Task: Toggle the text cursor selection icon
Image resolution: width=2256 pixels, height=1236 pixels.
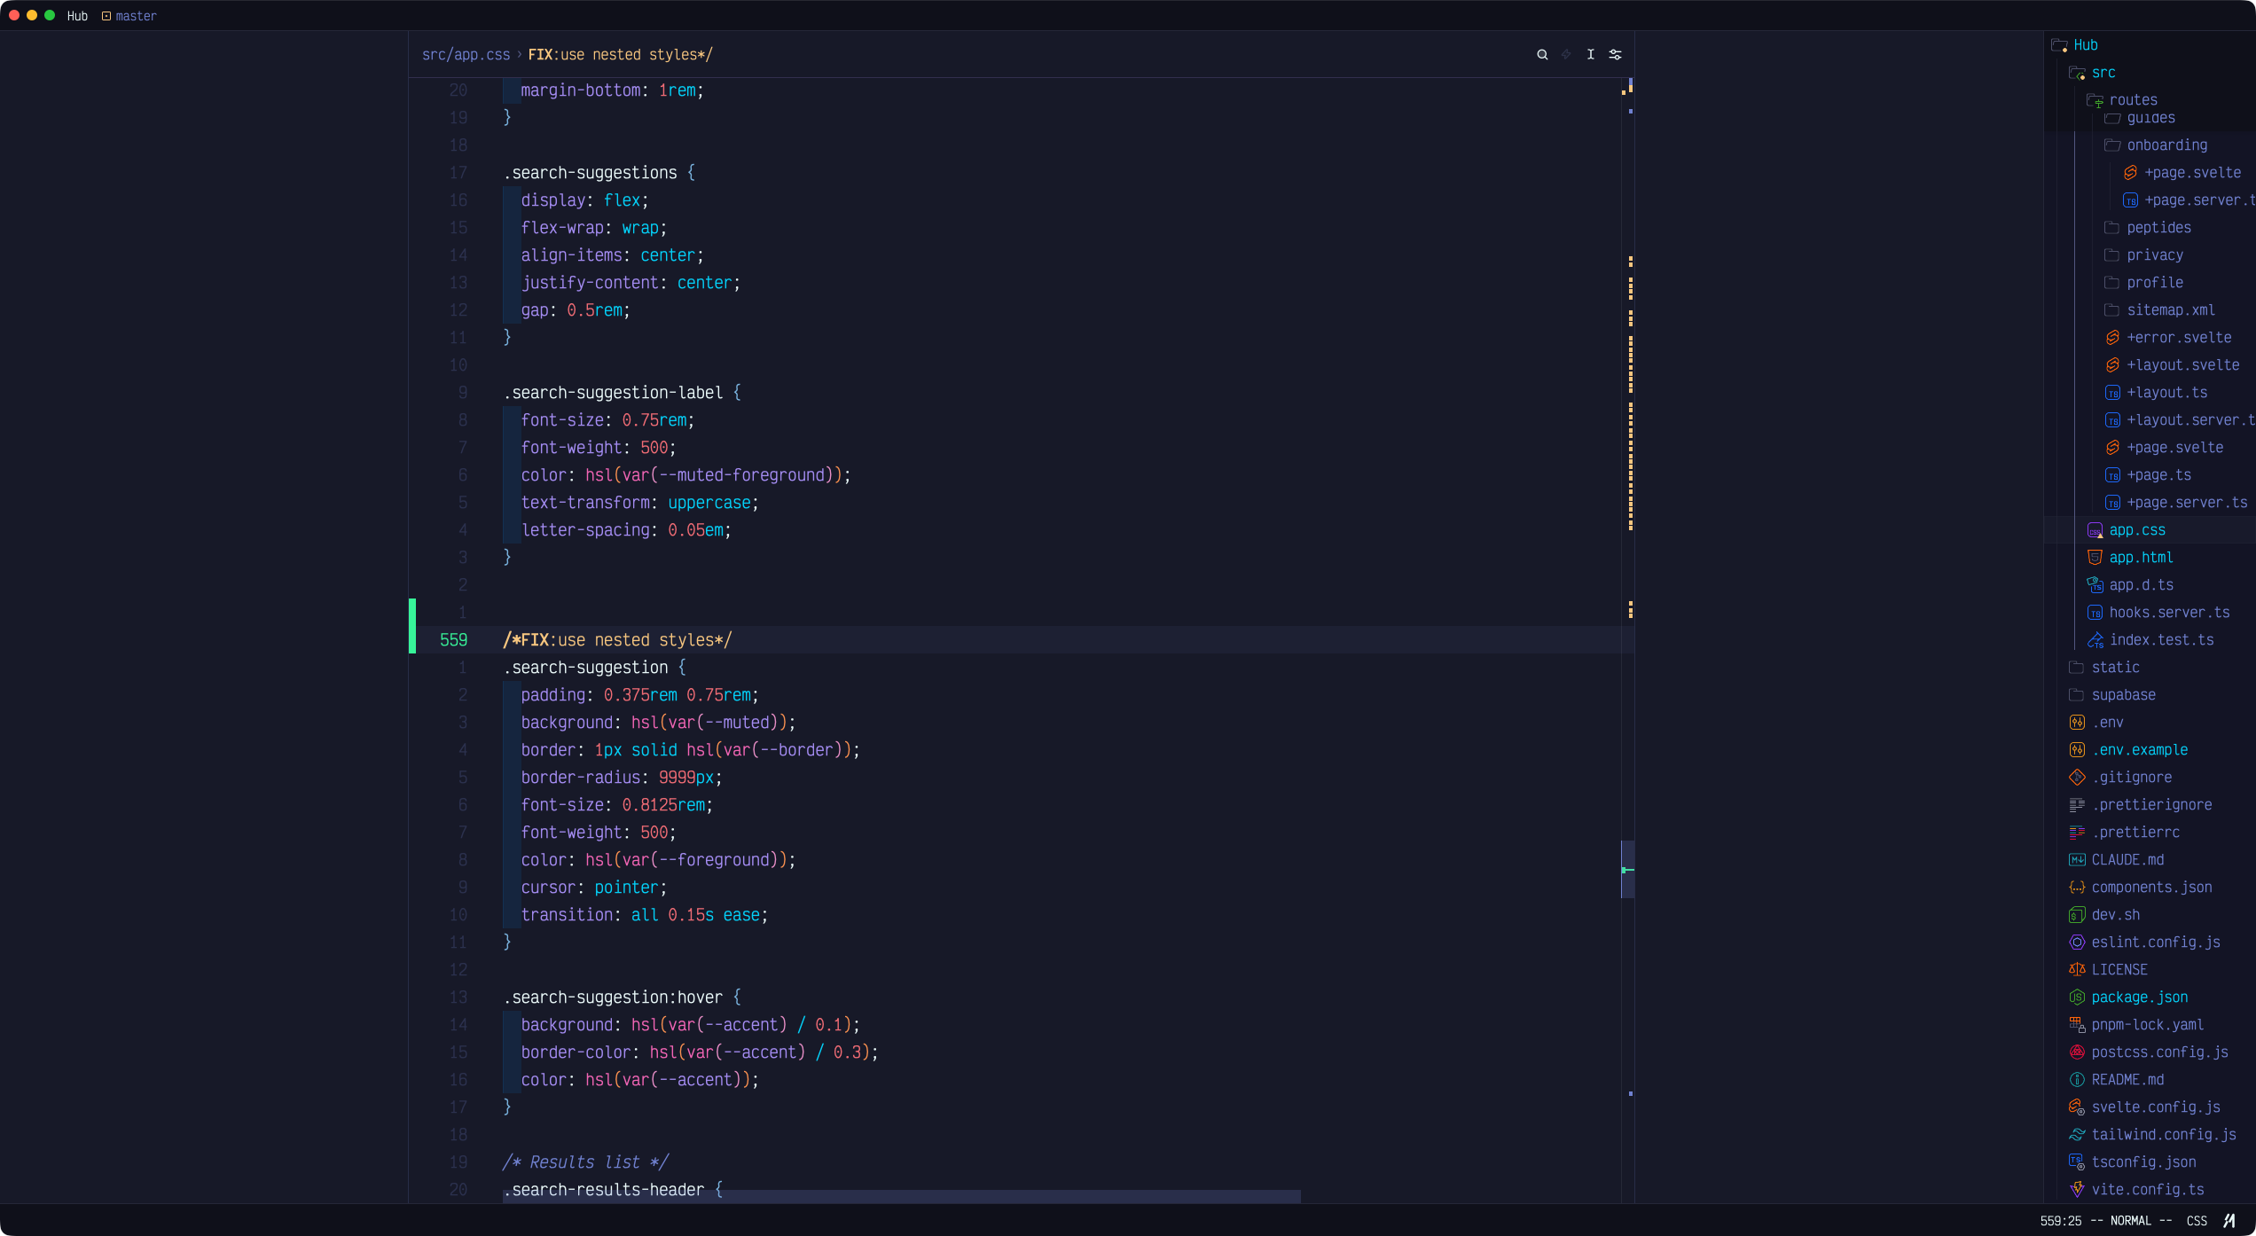Action: tap(1591, 55)
